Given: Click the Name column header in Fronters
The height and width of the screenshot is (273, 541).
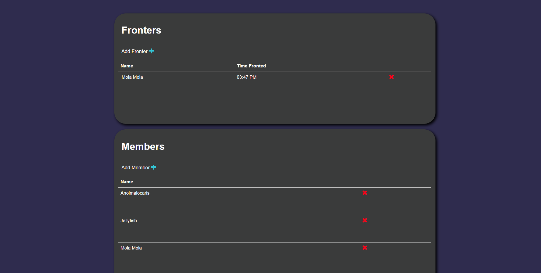Looking at the screenshot, I should 127,66.
